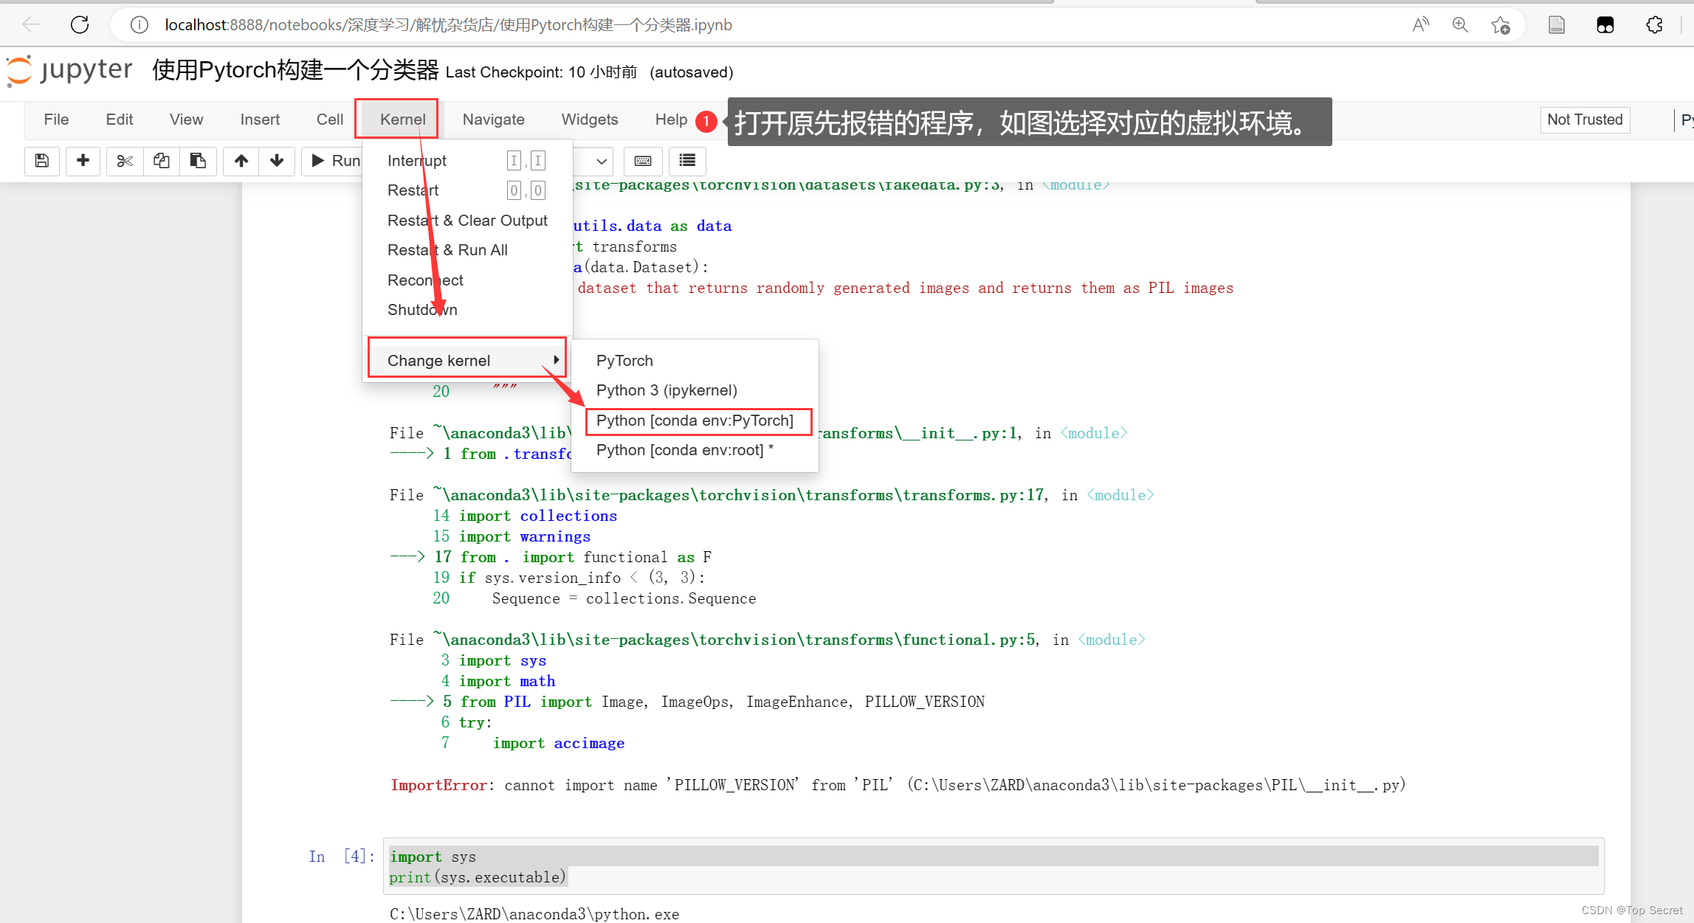
Task: Cut selected cells with scissors icon
Action: (x=125, y=161)
